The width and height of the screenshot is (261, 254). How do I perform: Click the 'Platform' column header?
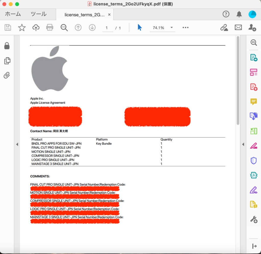(102, 139)
